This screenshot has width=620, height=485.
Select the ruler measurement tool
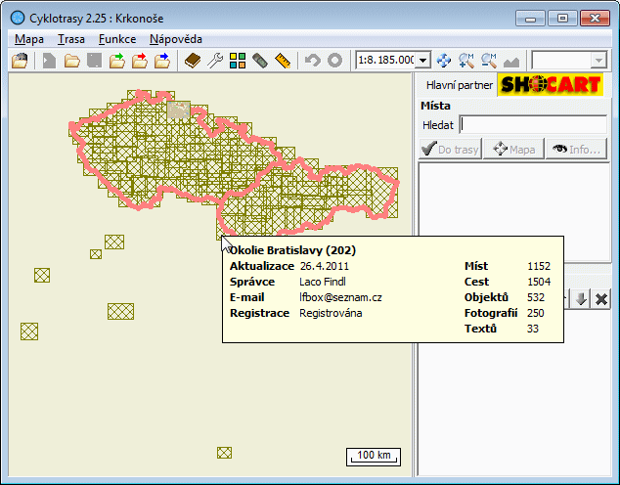(x=284, y=61)
